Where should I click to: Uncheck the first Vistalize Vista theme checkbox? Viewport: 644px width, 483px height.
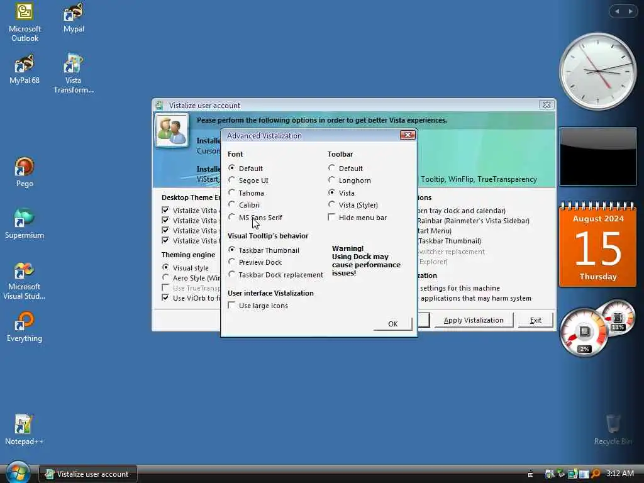point(165,210)
